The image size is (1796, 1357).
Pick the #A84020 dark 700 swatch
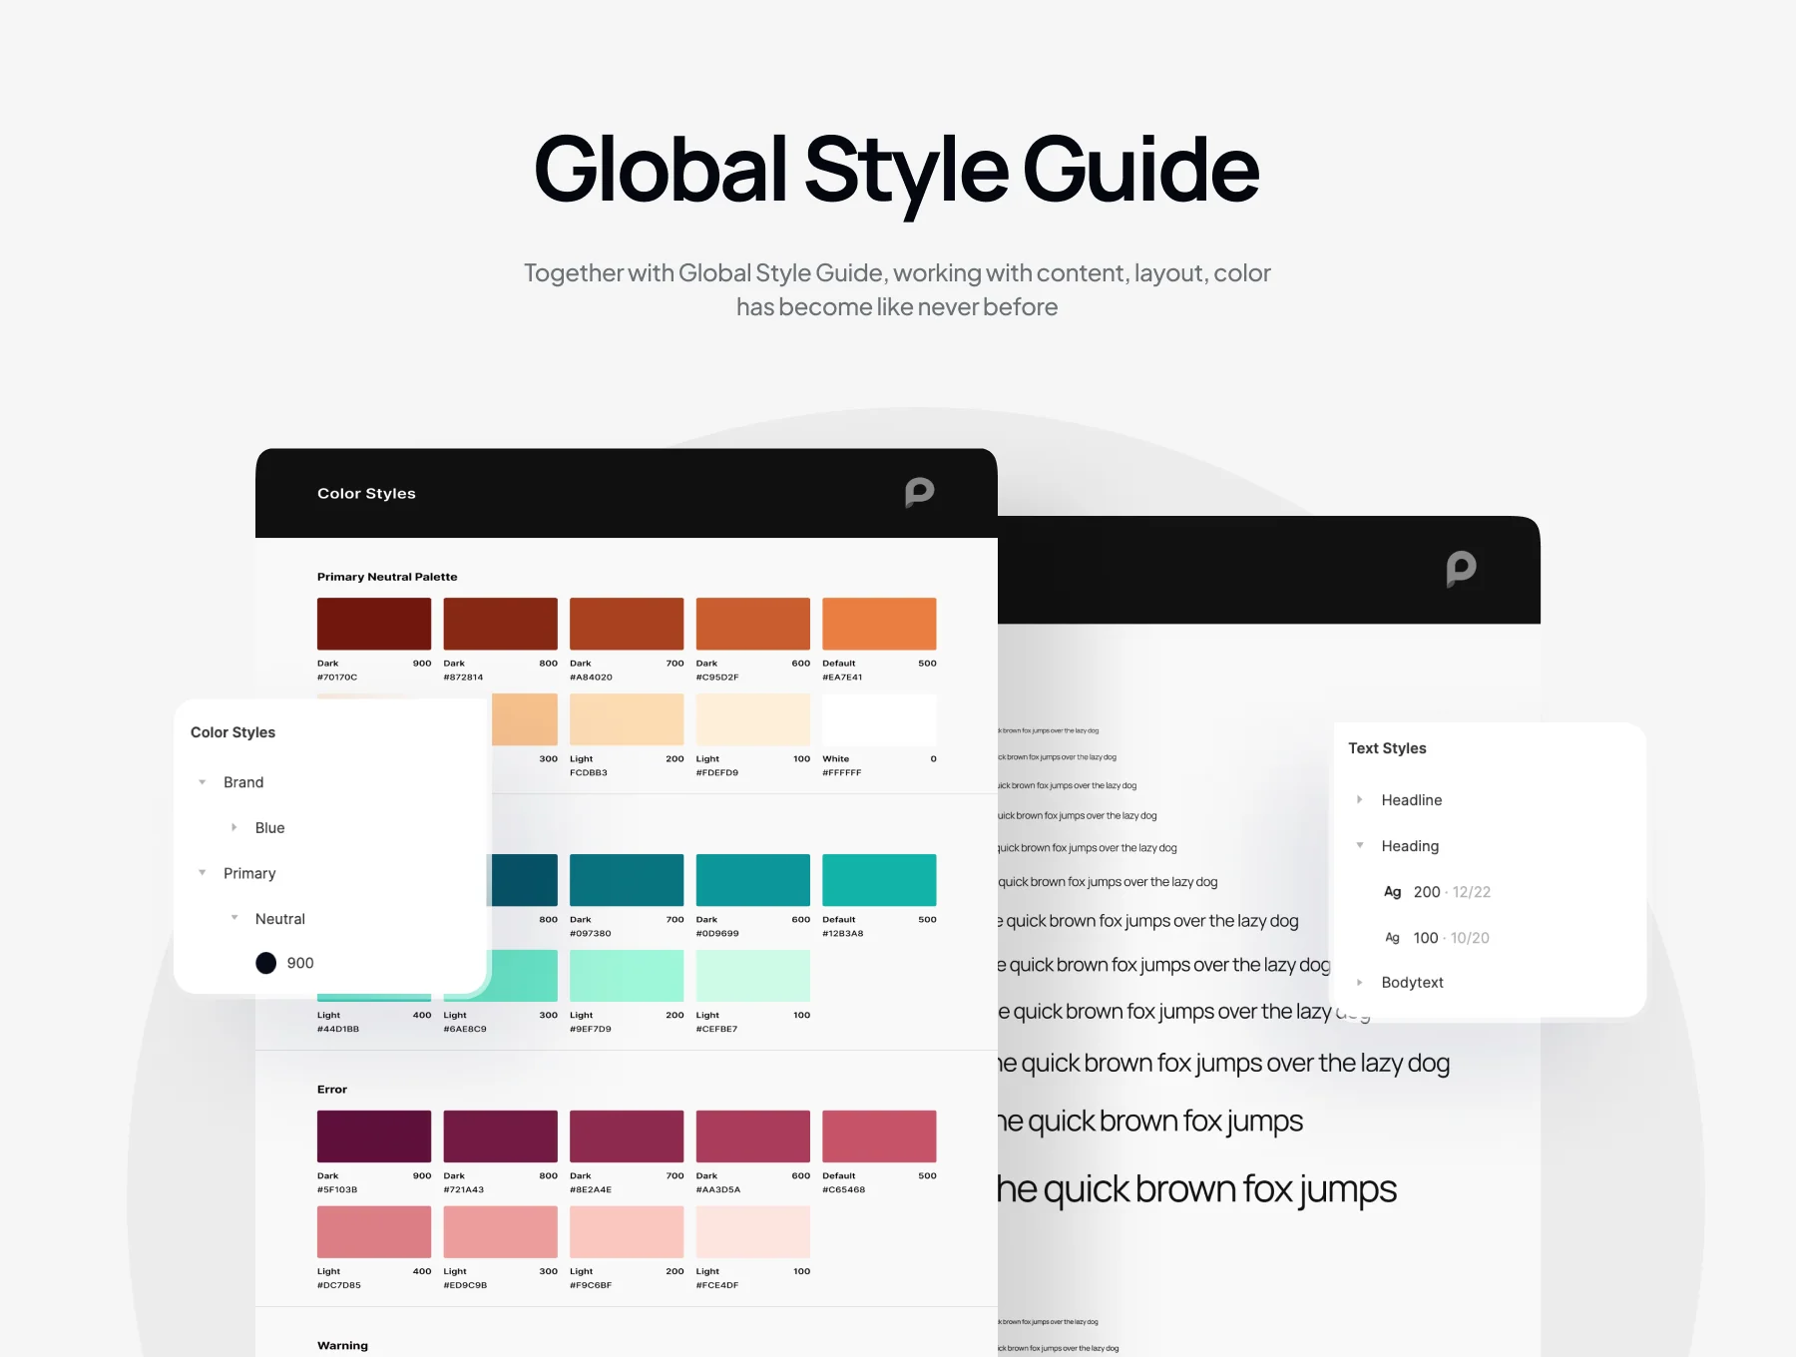tap(627, 624)
